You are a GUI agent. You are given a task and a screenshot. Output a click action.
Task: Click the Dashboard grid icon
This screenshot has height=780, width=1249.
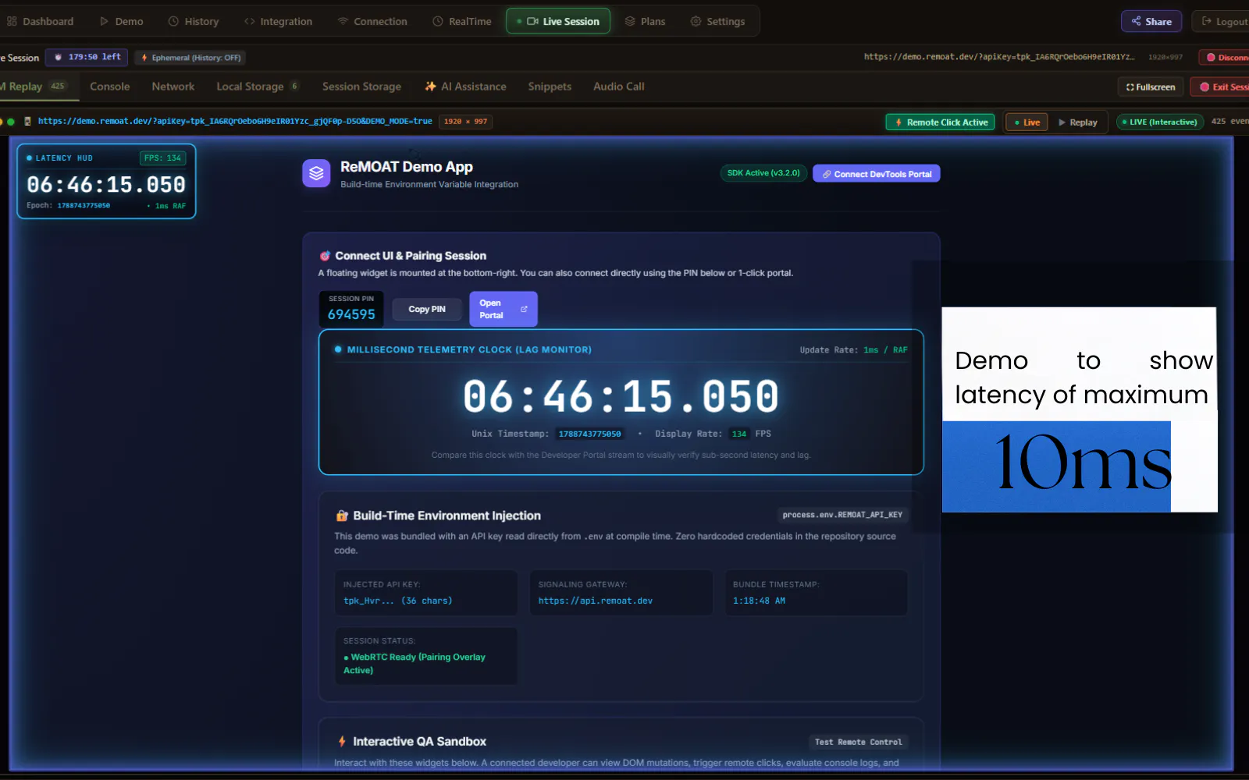coord(12,21)
